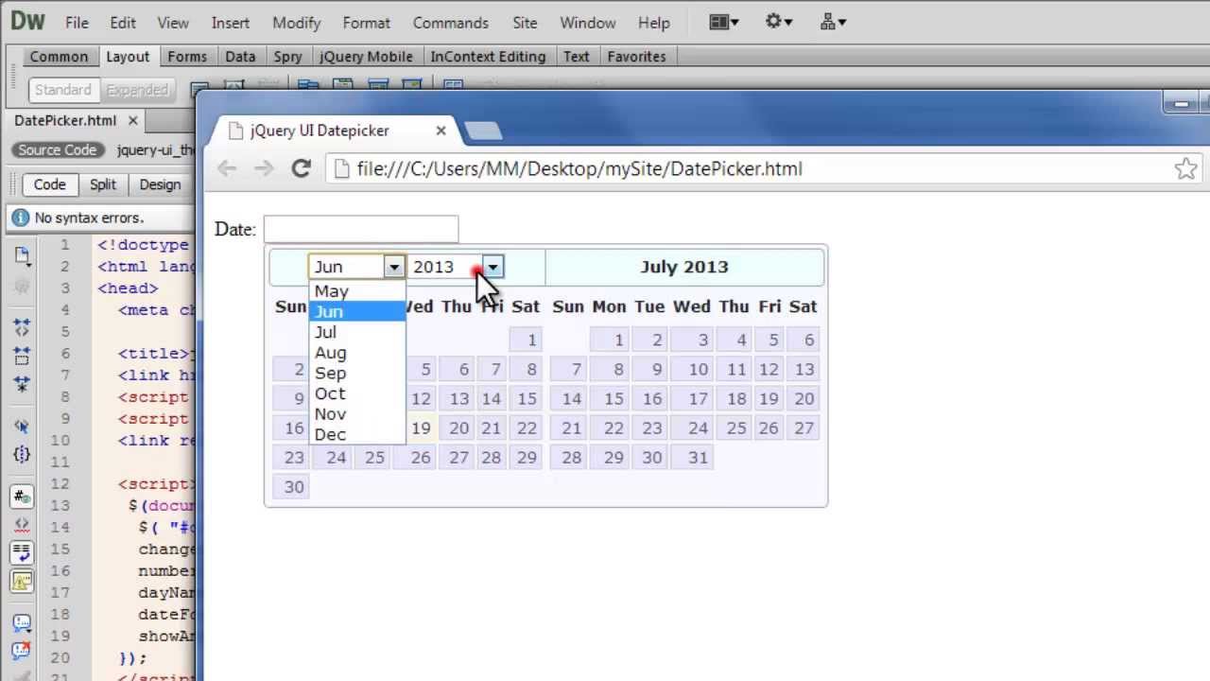1210x681 pixels.
Task: Reload the page in the browser
Action: 301,168
